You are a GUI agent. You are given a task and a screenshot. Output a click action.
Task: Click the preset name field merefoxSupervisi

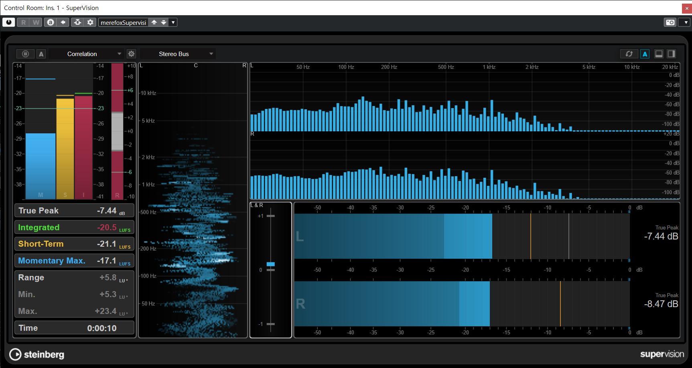click(123, 22)
